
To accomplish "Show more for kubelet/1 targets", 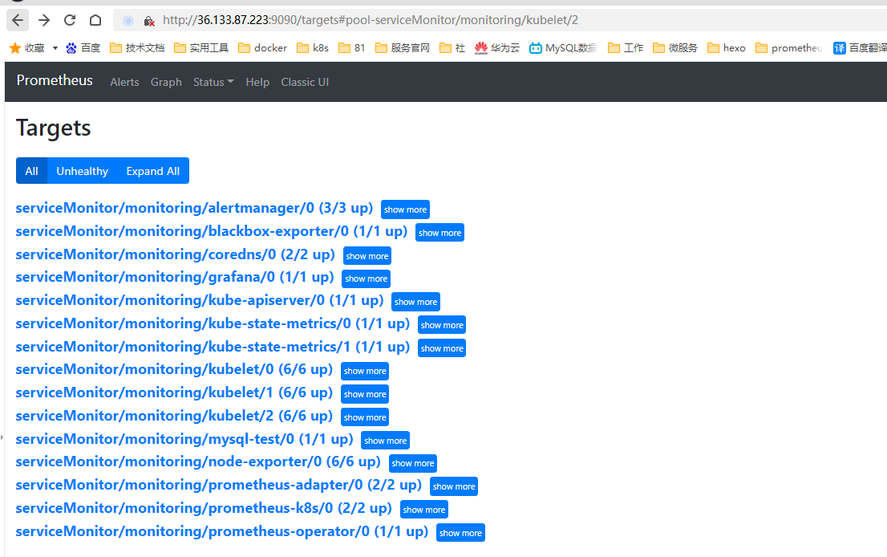I will [365, 394].
